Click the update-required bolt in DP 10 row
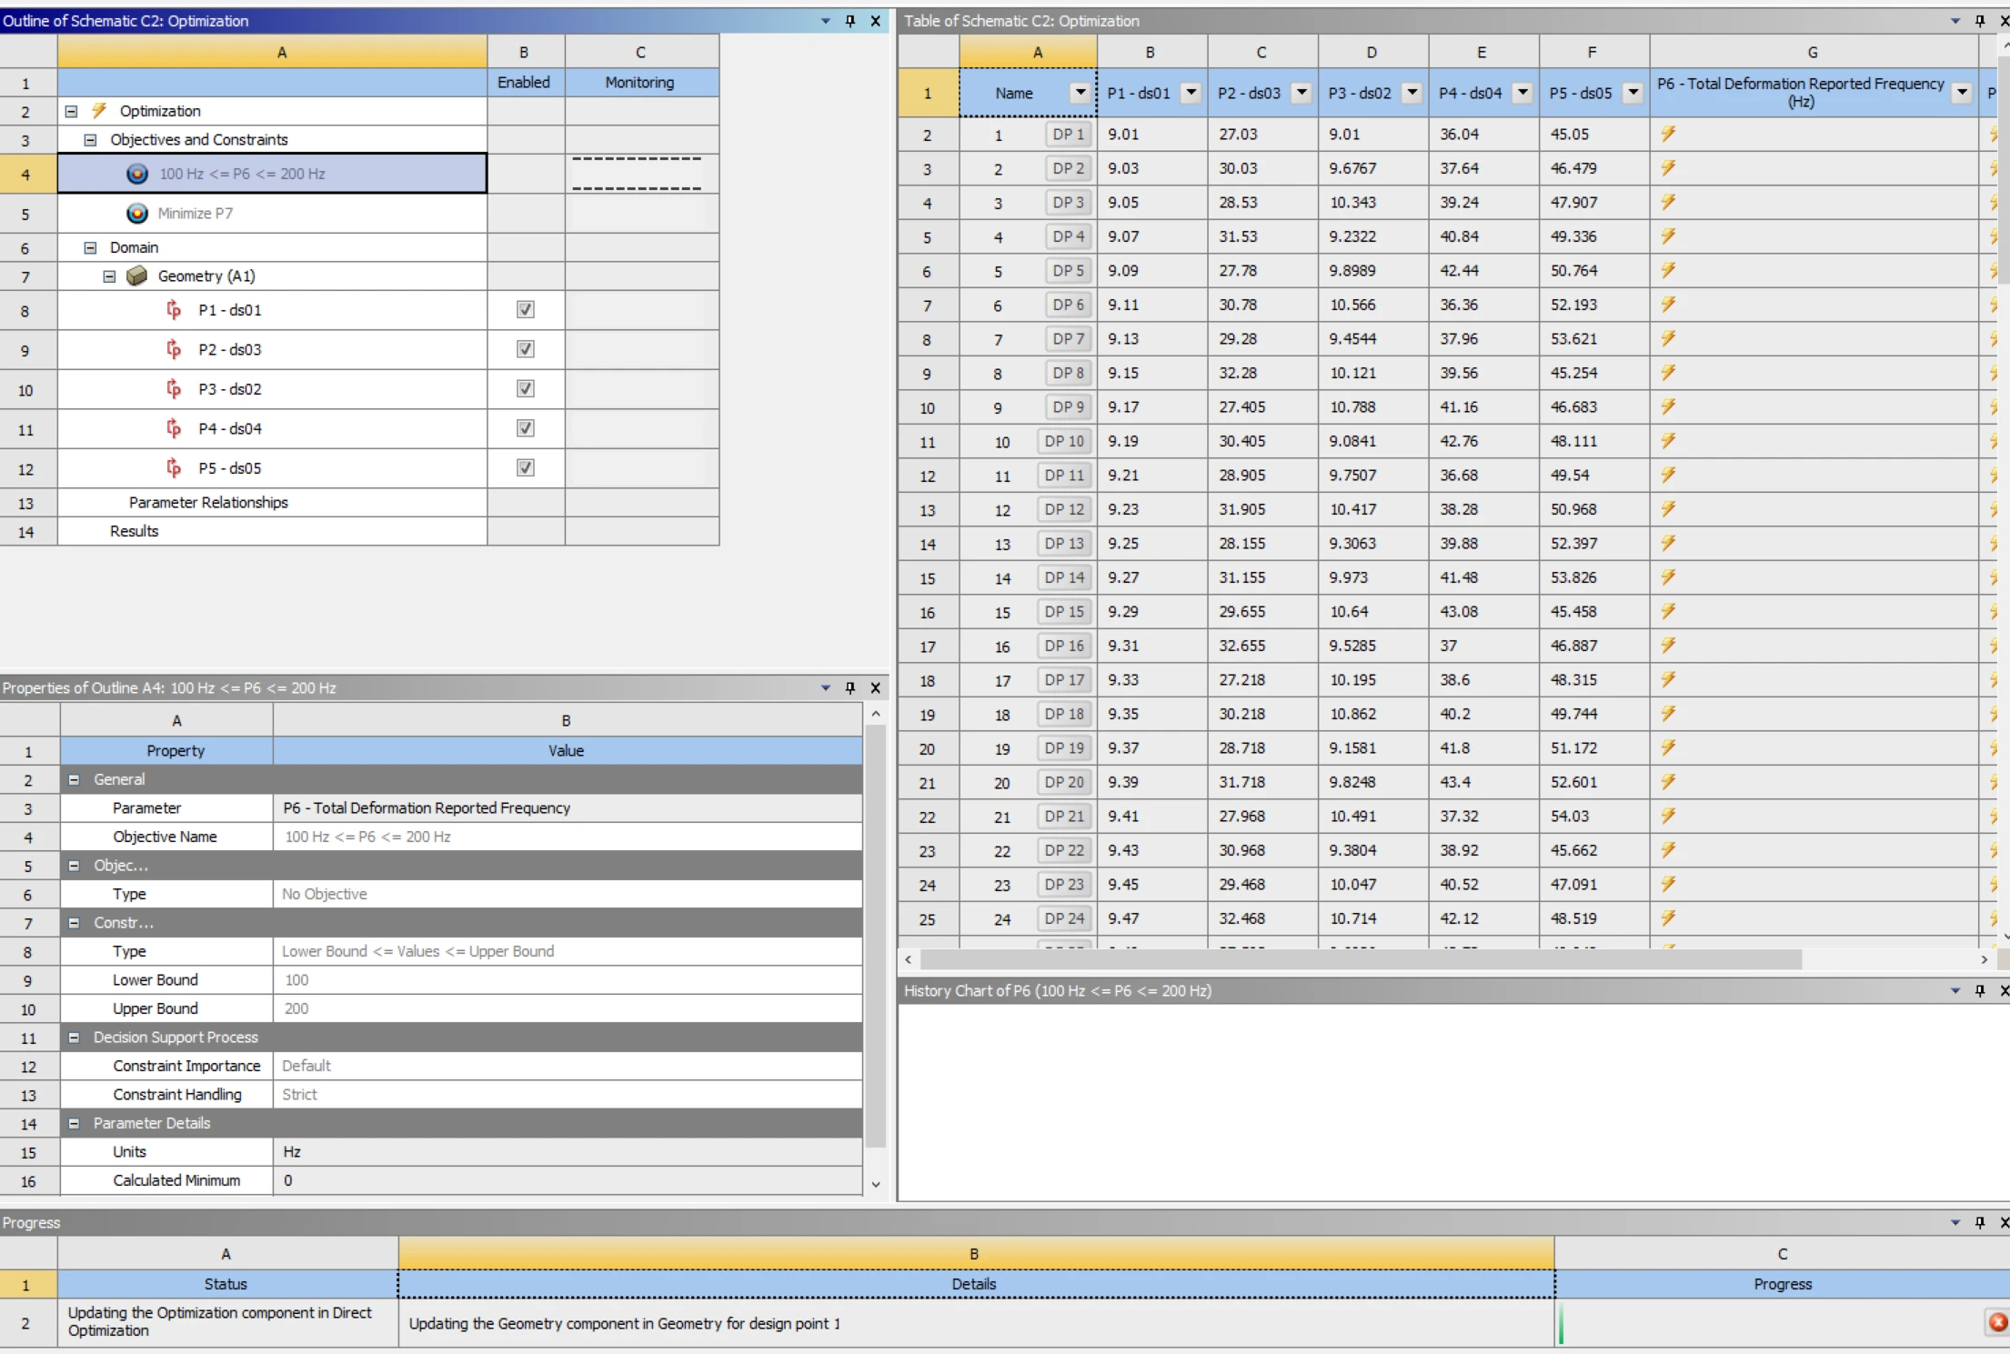Screen dimensions: 2010x1354 1668,441
